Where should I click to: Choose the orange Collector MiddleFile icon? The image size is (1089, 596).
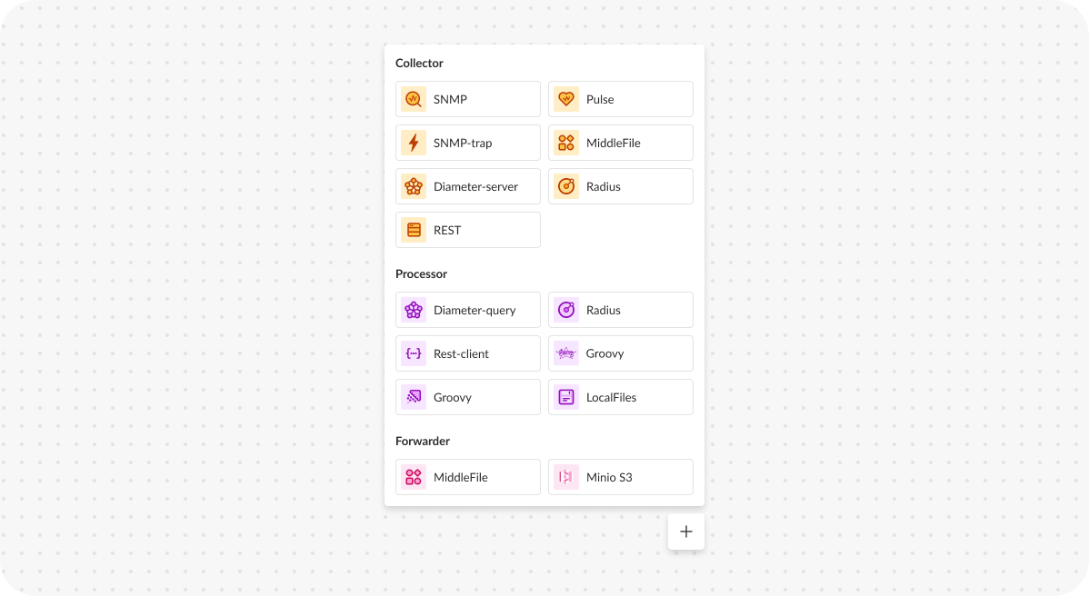[566, 143]
